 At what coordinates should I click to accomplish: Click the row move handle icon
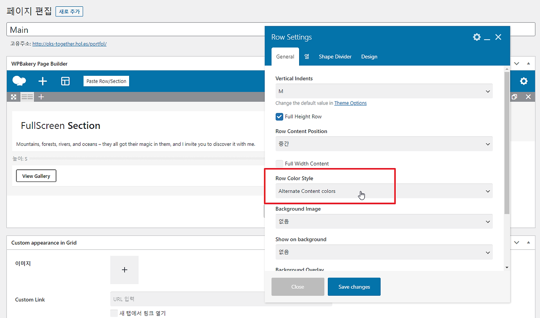14,97
